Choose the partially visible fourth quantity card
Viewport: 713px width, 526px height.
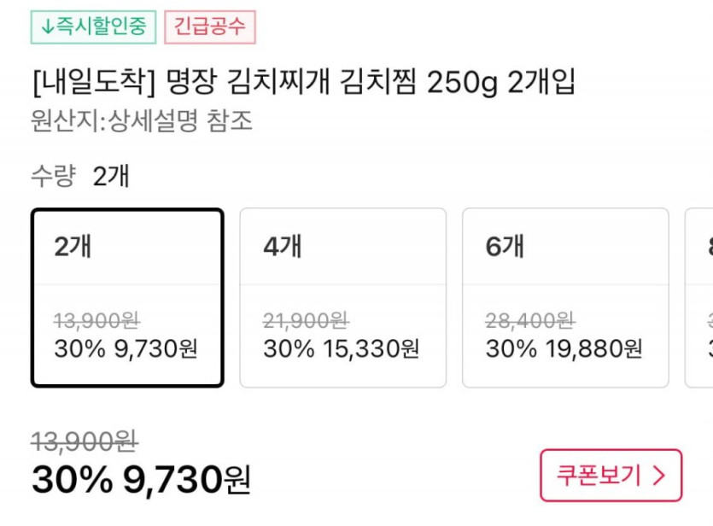[x=702, y=297]
